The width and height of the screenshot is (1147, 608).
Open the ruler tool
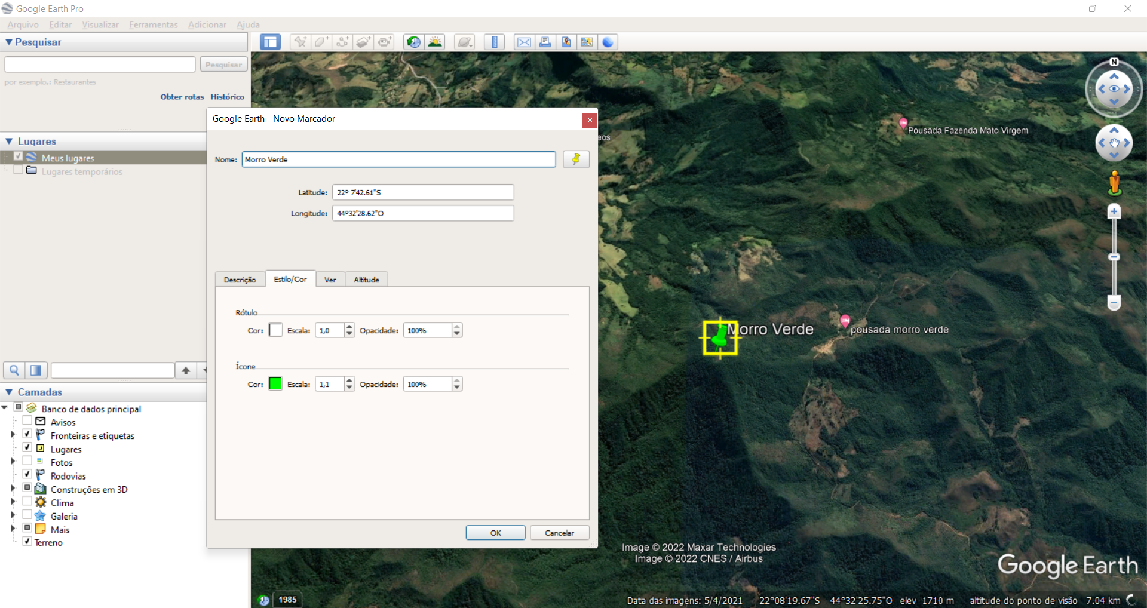[494, 42]
